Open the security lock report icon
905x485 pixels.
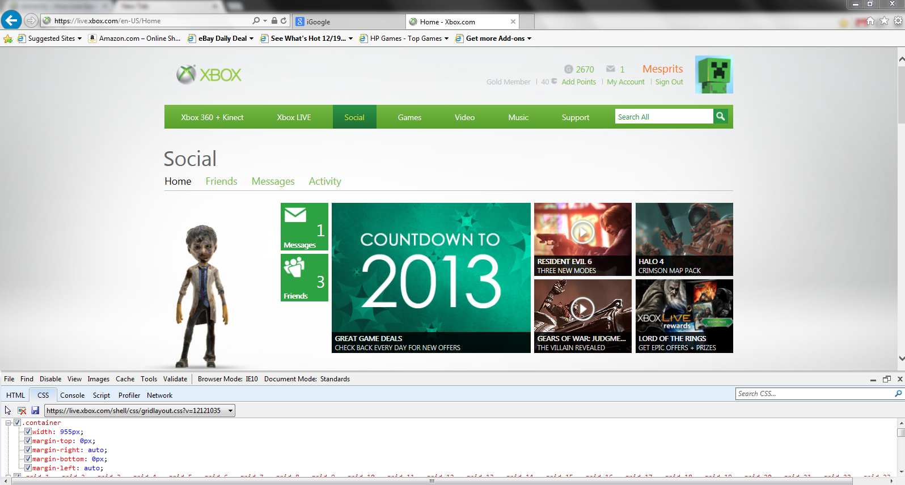[274, 20]
